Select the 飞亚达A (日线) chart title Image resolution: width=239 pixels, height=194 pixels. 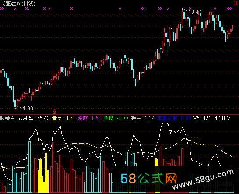point(18,3)
